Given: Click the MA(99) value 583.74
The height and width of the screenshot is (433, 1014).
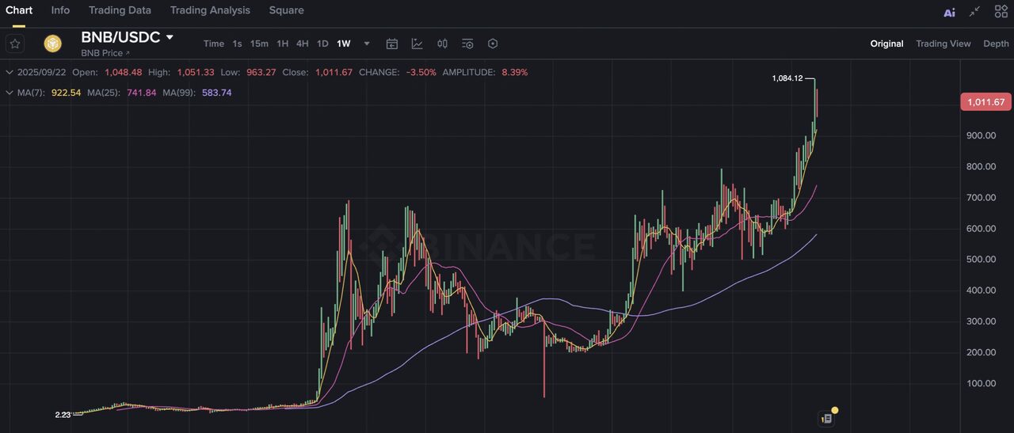Looking at the screenshot, I should (x=216, y=93).
